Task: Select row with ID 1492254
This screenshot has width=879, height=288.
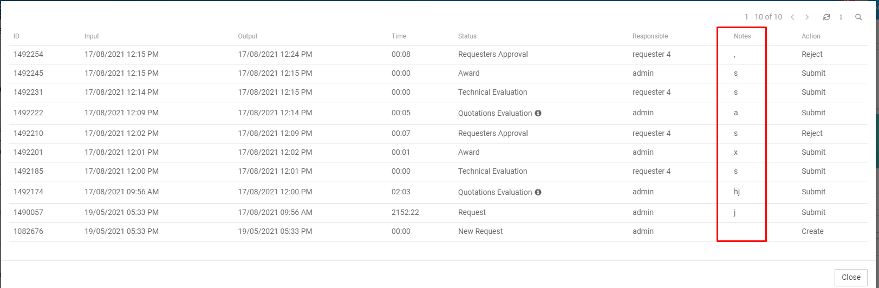Action: point(28,54)
